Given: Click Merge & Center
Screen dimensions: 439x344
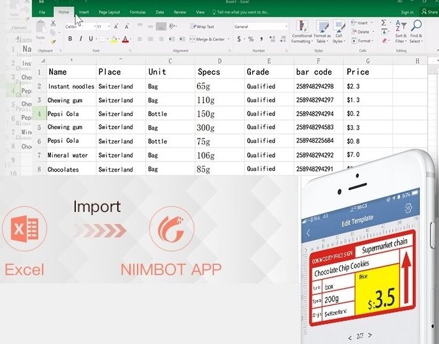Looking at the screenshot, I should [208, 39].
